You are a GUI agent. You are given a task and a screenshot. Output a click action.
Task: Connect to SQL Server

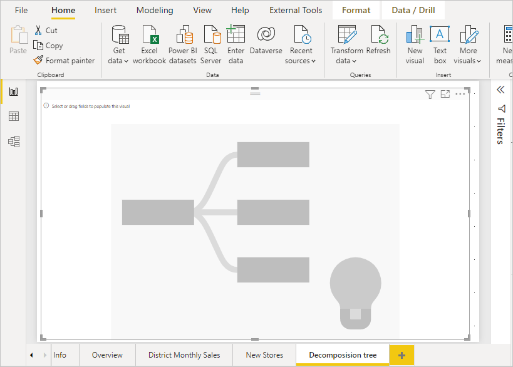[x=211, y=45]
